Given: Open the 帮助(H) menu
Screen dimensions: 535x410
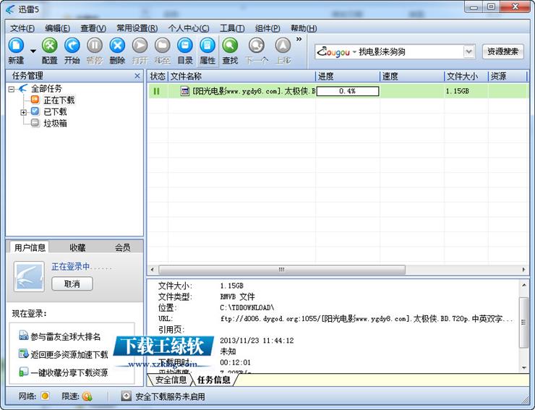Looking at the screenshot, I should click(x=304, y=28).
